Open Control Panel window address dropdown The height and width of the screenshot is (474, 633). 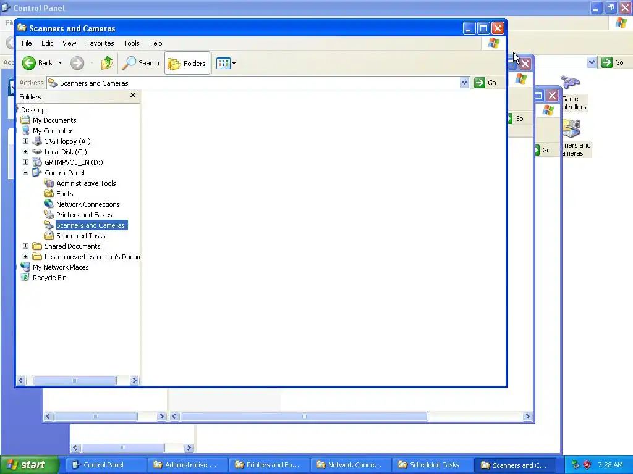tap(592, 62)
